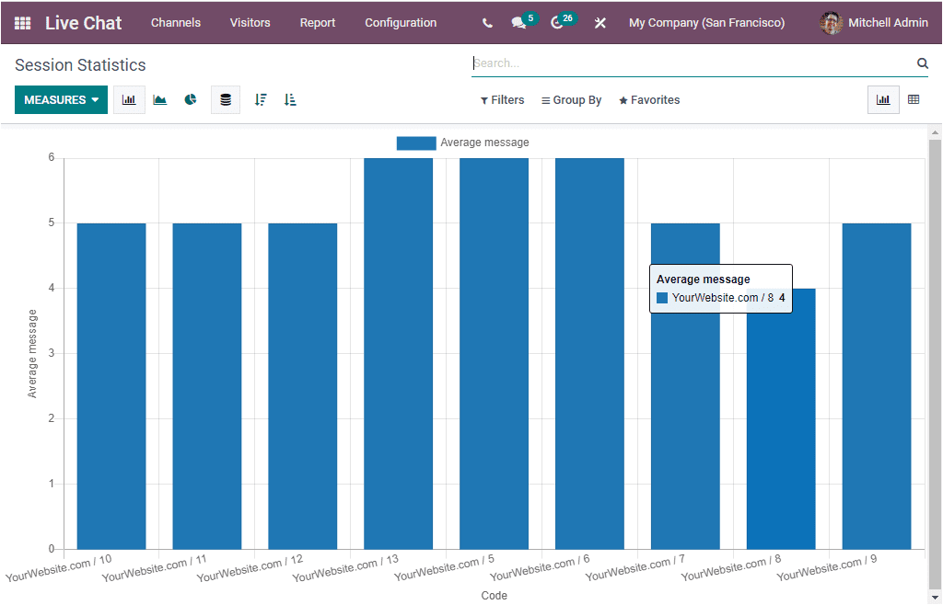The height and width of the screenshot is (605, 943).
Task: Open the Measures dropdown
Action: (x=61, y=99)
